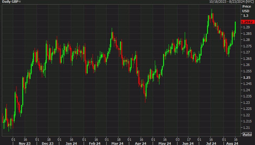Select the Dec 23 month label

[x=48, y=143]
